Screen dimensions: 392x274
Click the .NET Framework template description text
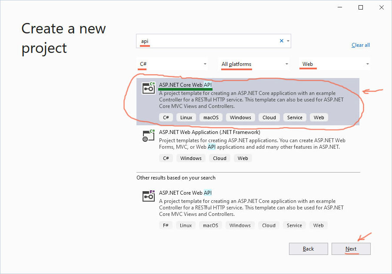(252, 144)
